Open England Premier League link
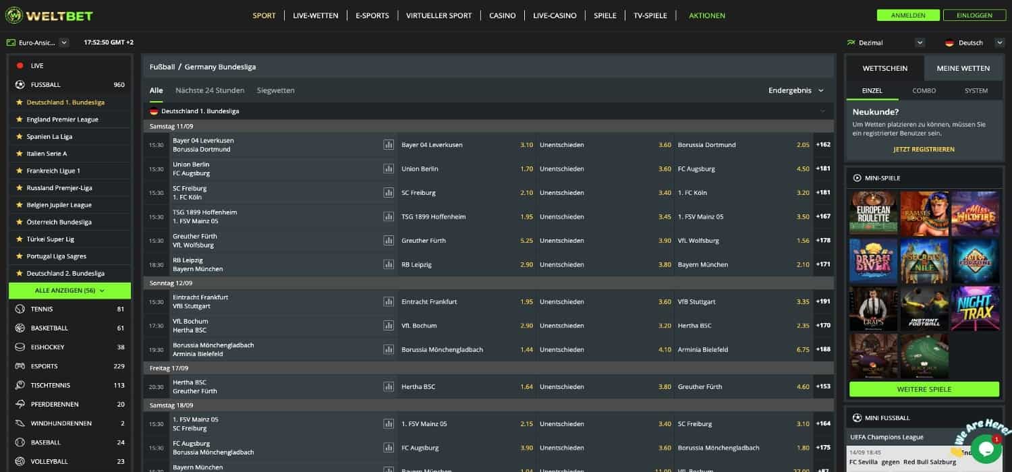This screenshot has height=472, width=1012. point(63,119)
